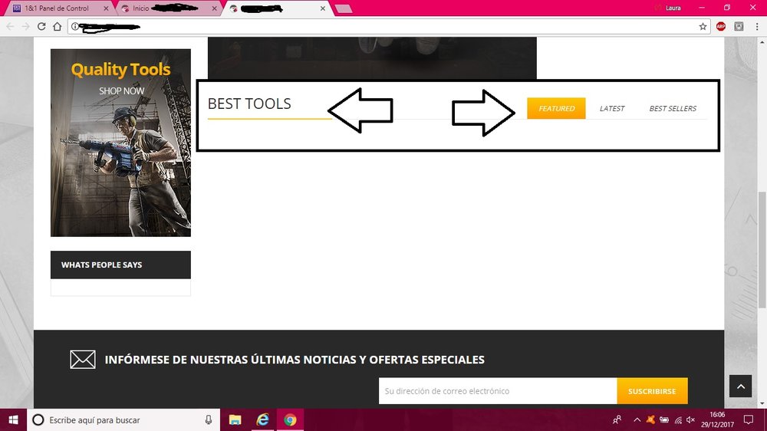
Task: Show site information icon in address bar
Action: click(75, 26)
